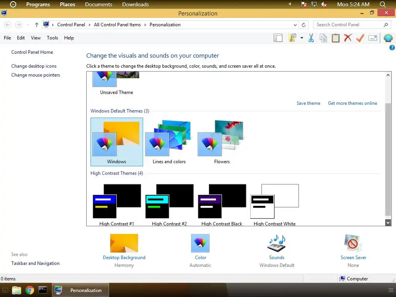This screenshot has width=396, height=297.
Task: Click the Copy pages icon in the toolbar
Action: 323,38
